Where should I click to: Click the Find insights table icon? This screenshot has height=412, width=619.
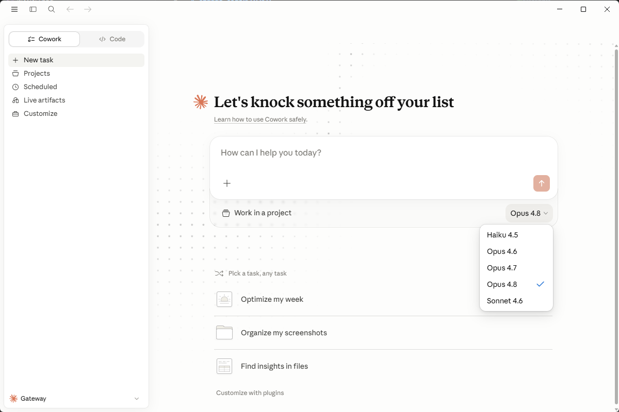(224, 366)
